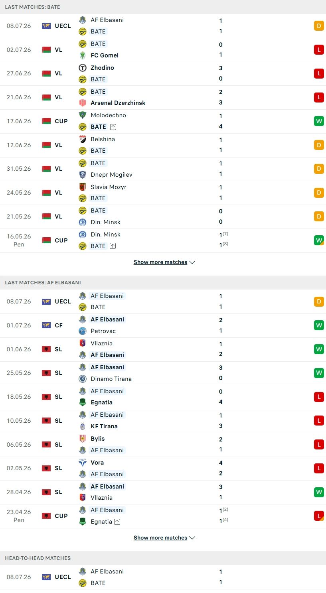Click the advancing arrow icon beside Egnatia cup match
Screen dimensions: 326x593
117,522
